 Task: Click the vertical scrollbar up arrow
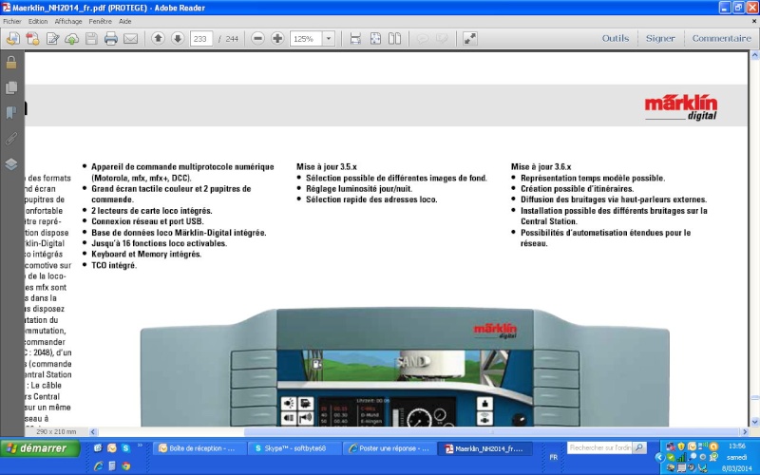(x=754, y=56)
